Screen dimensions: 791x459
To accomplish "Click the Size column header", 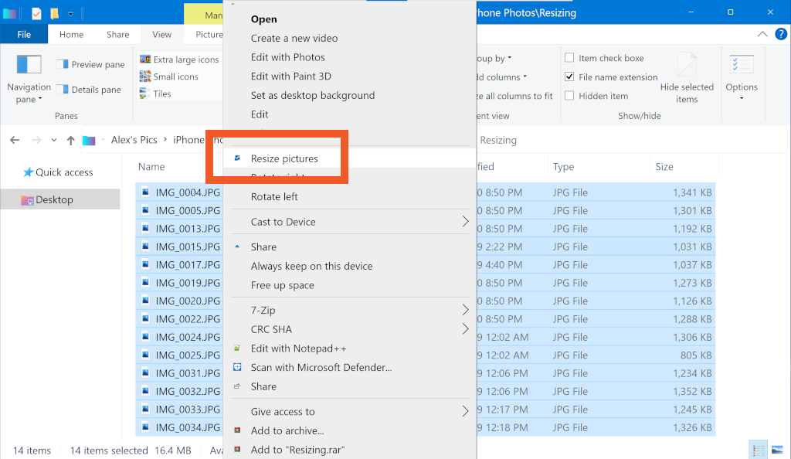I will point(664,167).
